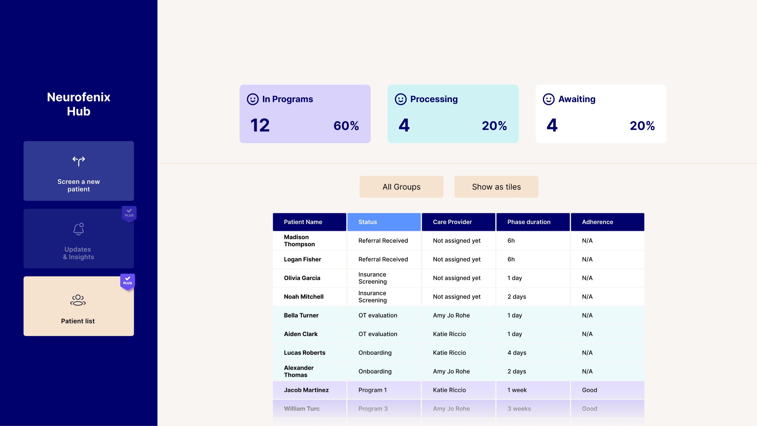Sort by the Status column header
Image resolution: width=757 pixels, height=426 pixels.
[x=384, y=222]
